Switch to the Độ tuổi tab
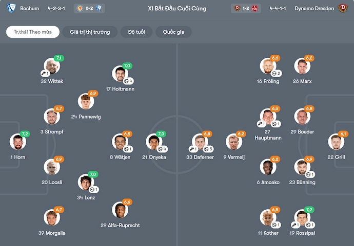354x246 pixels. click(136, 32)
